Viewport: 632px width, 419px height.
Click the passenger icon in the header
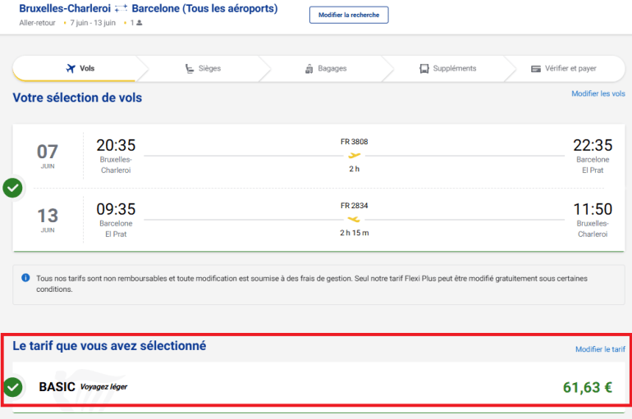point(139,23)
